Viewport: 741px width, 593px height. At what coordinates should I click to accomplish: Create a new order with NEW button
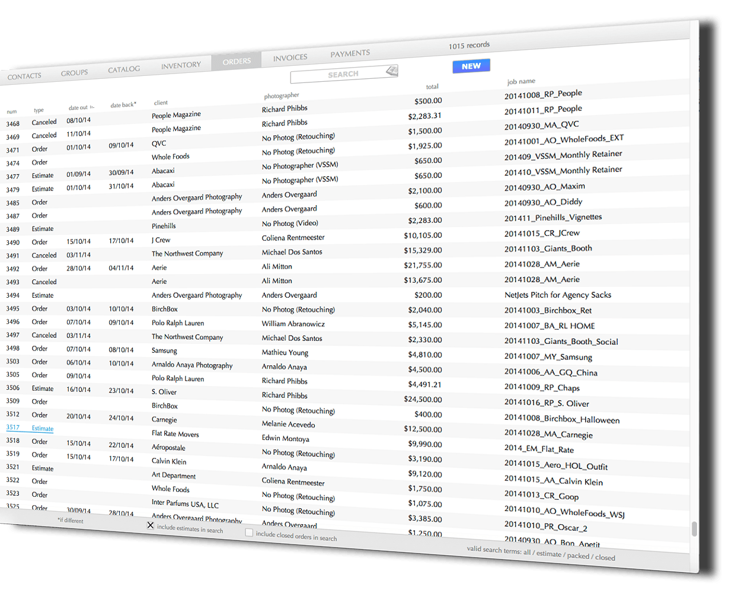pyautogui.click(x=471, y=66)
